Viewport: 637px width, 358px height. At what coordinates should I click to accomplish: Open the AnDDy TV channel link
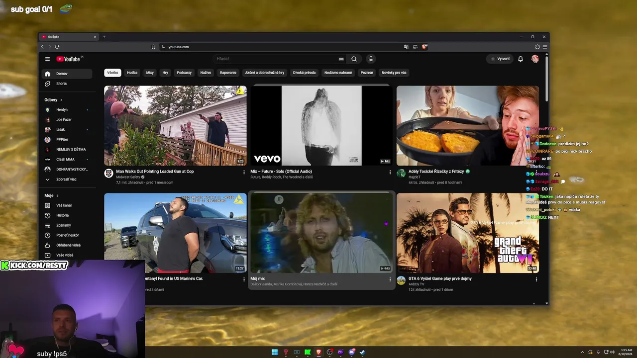[x=417, y=284]
